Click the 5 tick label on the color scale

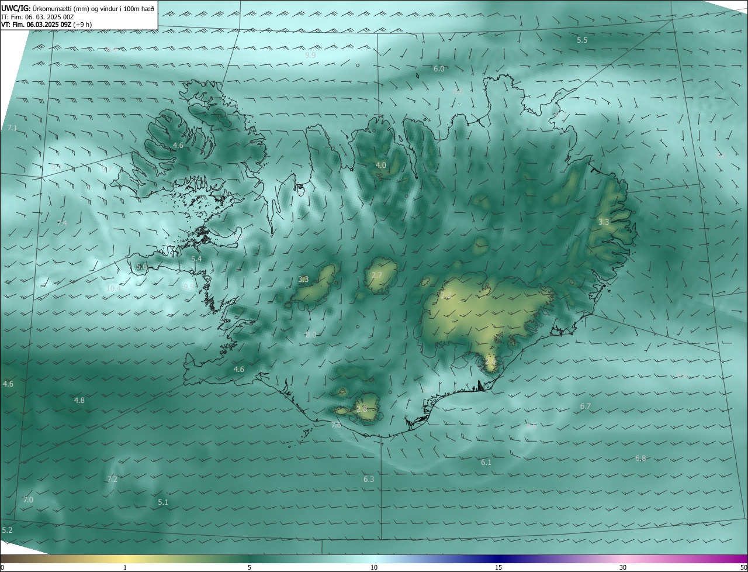[x=250, y=568]
